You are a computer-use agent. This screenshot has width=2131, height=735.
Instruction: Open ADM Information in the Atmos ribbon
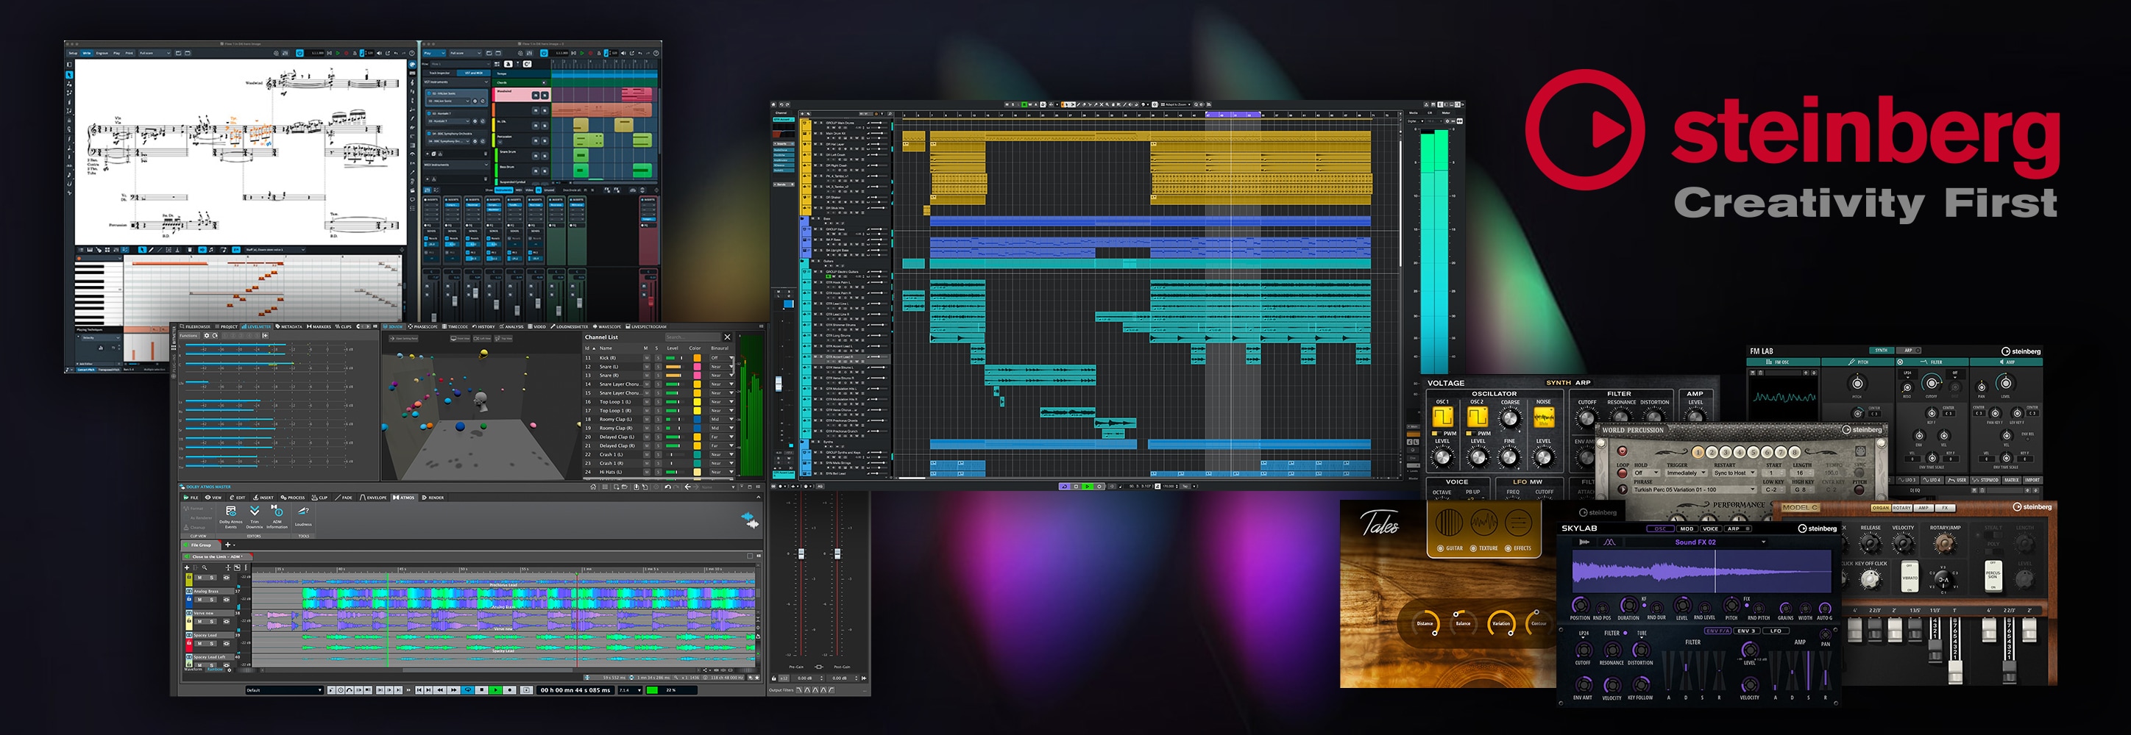click(x=277, y=512)
